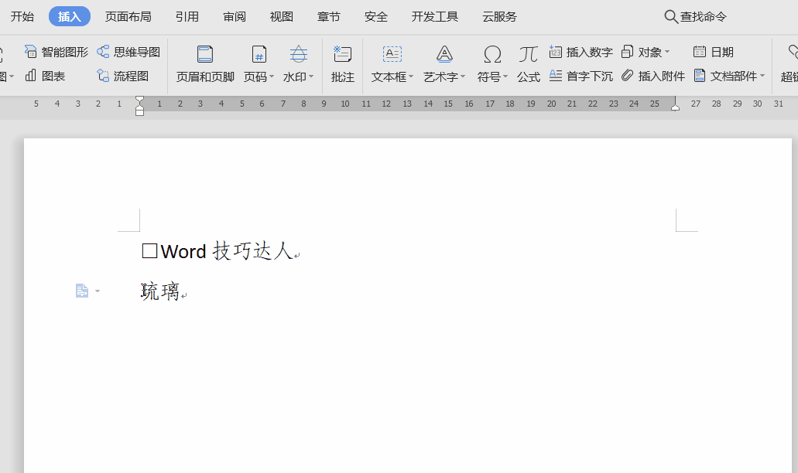
Task: Expand the paragraph layout icon's dropdown arrow
Action: point(98,291)
